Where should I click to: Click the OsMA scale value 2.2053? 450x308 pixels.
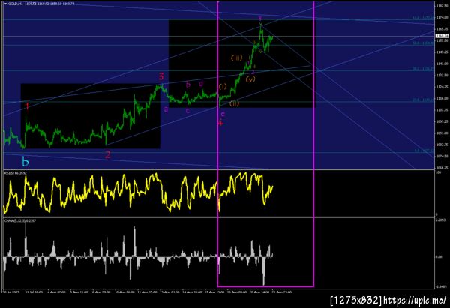440,220
